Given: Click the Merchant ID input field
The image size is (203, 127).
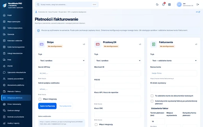Looking at the screenshot, I should [x=118, y=73].
